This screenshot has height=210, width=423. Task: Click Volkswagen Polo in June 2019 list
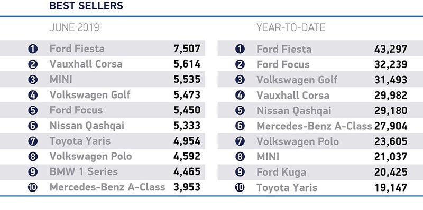pos(90,157)
